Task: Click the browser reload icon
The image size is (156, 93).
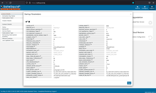Action: (10, 3)
